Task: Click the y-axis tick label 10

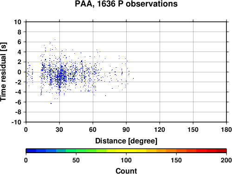Action: pyautogui.click(x=18, y=22)
